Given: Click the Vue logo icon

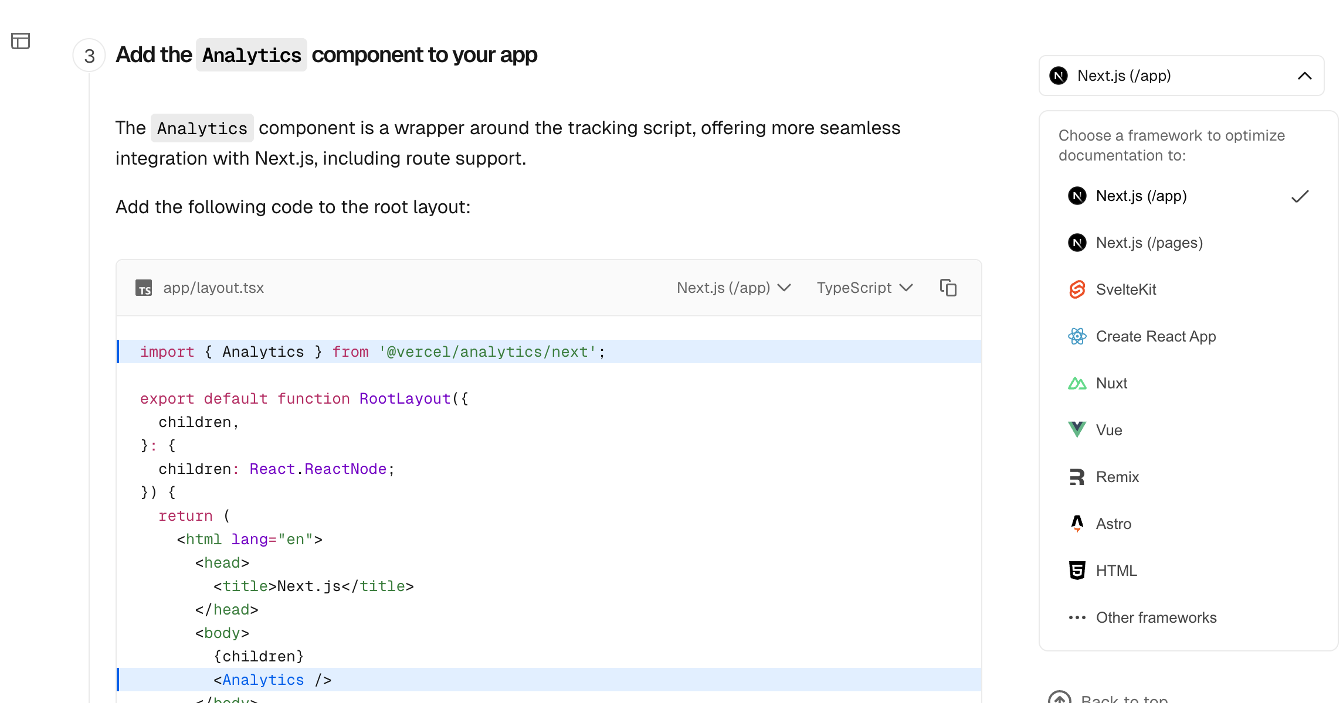Looking at the screenshot, I should pos(1077,430).
